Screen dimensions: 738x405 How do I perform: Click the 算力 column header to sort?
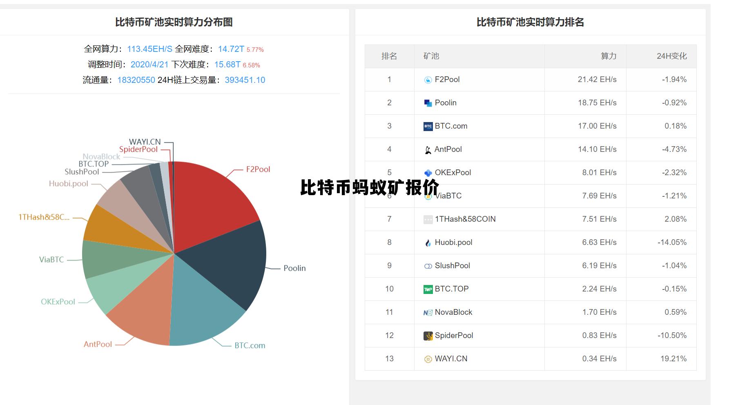pyautogui.click(x=608, y=56)
